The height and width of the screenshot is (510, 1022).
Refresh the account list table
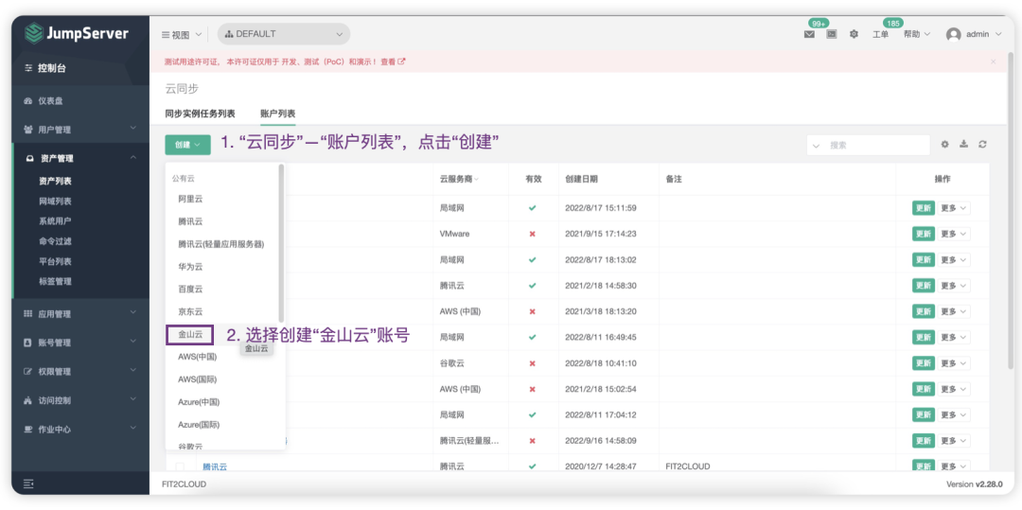point(982,145)
